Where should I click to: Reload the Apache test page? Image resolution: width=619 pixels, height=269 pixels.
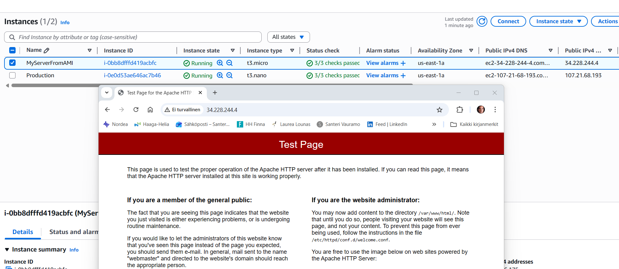136,110
